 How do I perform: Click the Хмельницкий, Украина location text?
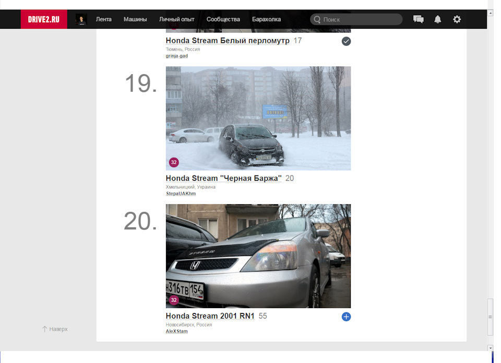190,187
